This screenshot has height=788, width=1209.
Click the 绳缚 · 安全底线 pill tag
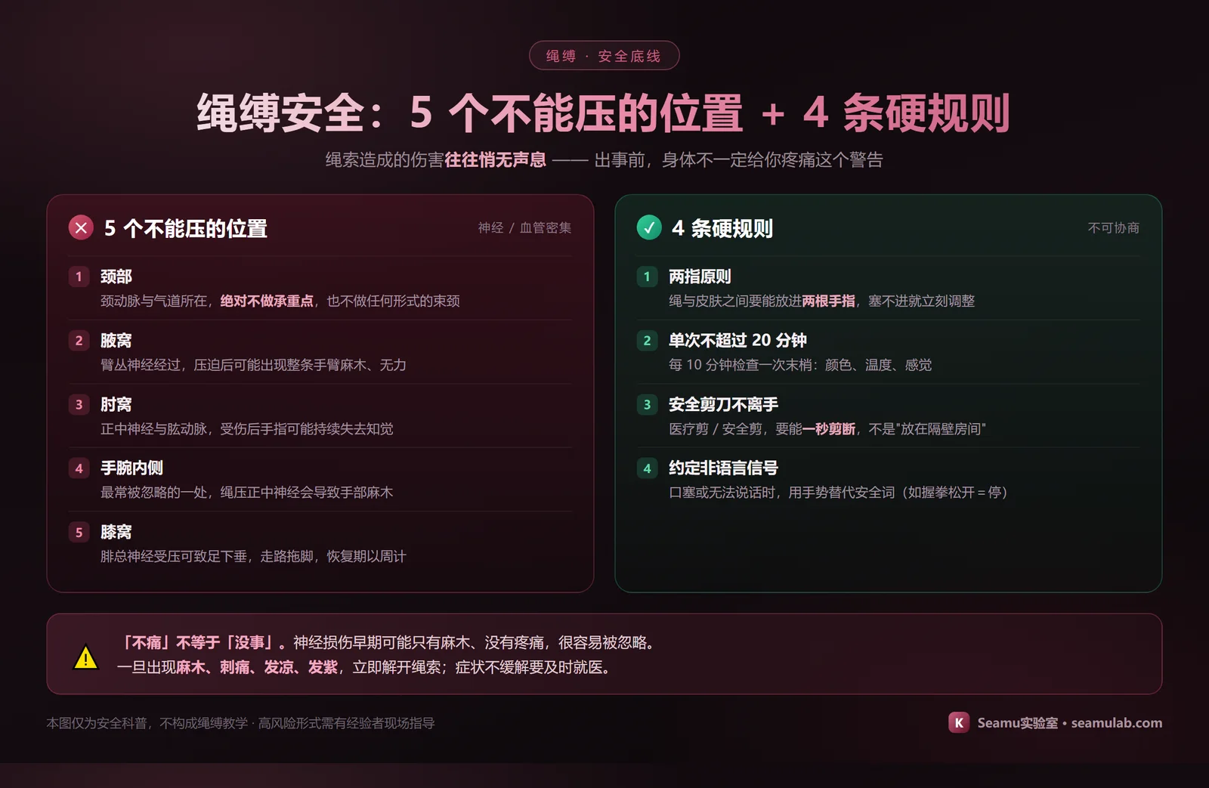point(604,56)
